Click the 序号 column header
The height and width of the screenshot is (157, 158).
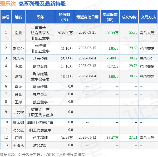pos(6,17)
